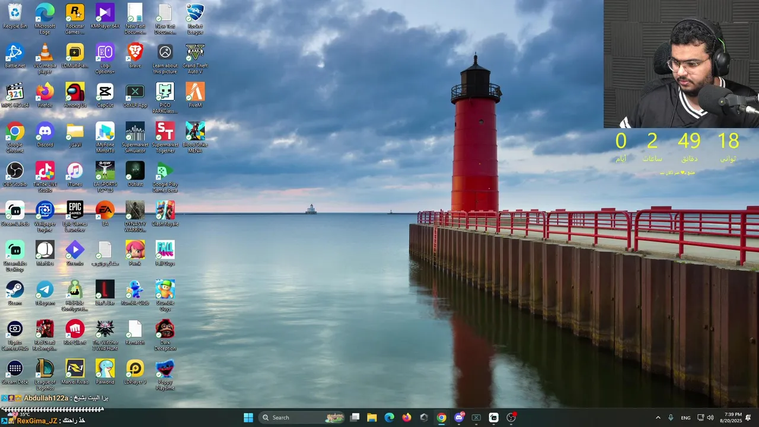Select the Poppy Playtime desktop icon

tap(165, 375)
